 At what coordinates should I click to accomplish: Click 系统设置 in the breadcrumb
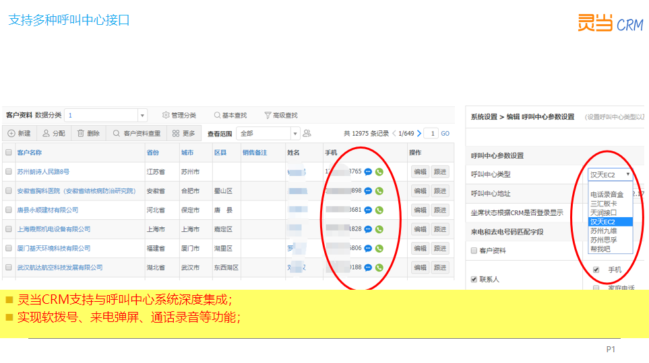pos(484,117)
